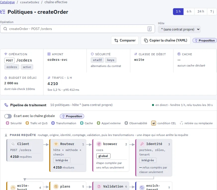Open the Hôte host dropdown
Viewport: 217px width, 190px height.
coord(179,29)
